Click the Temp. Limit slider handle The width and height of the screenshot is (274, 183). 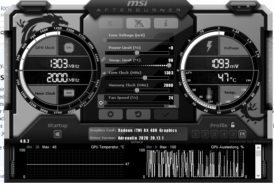click(169, 65)
